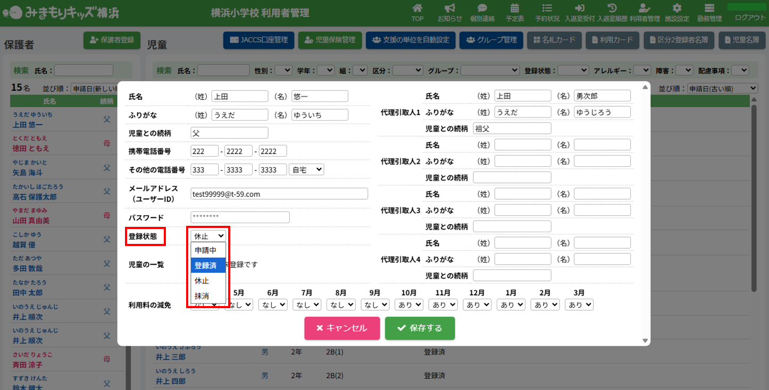Open the 自宅 phone type dropdown
This screenshot has width=769, height=390.
coord(306,169)
